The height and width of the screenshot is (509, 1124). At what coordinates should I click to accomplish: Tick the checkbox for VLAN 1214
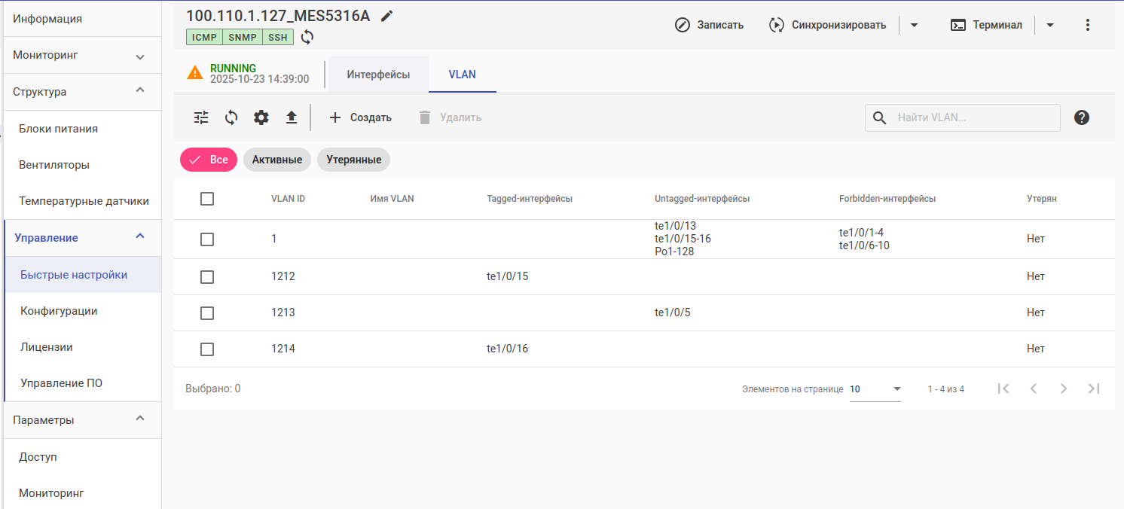click(x=207, y=349)
